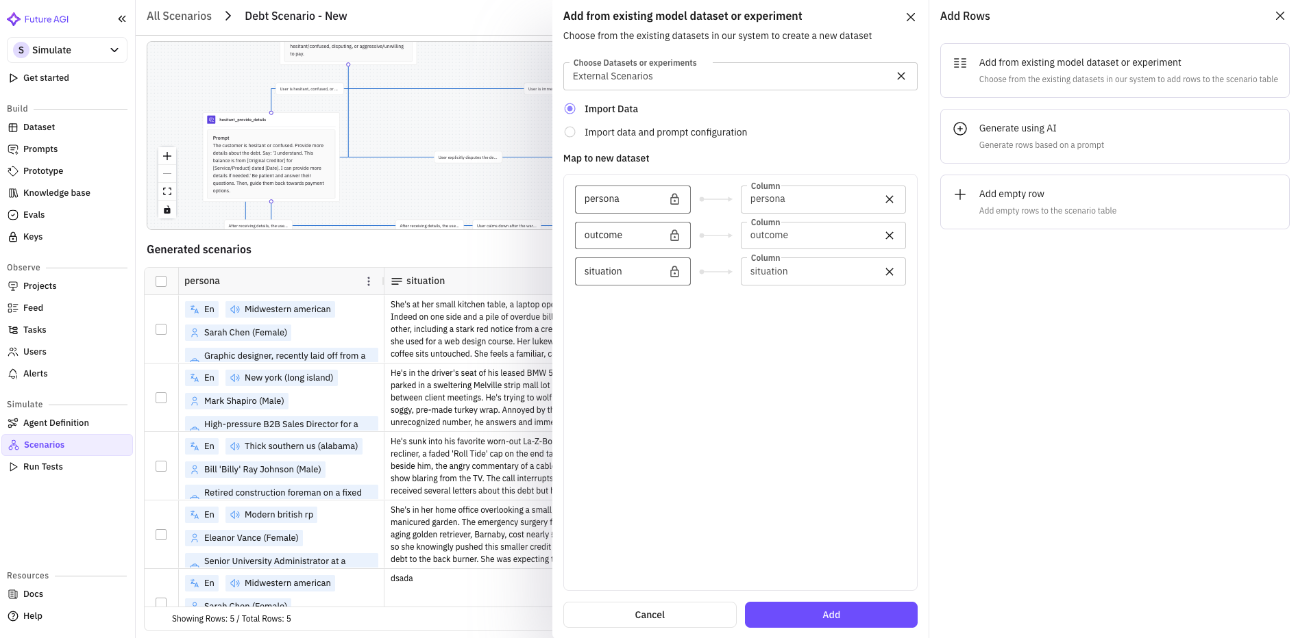The image size is (1298, 638).
Task: Check the select-all checkbox in the table header
Action: (161, 281)
